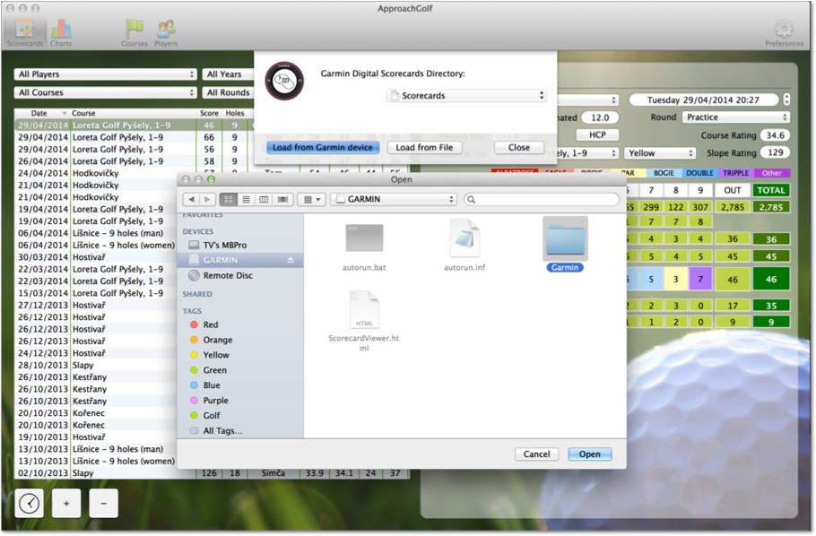Sort scorecards by Course column
This screenshot has height=536, width=816.
tap(132, 113)
